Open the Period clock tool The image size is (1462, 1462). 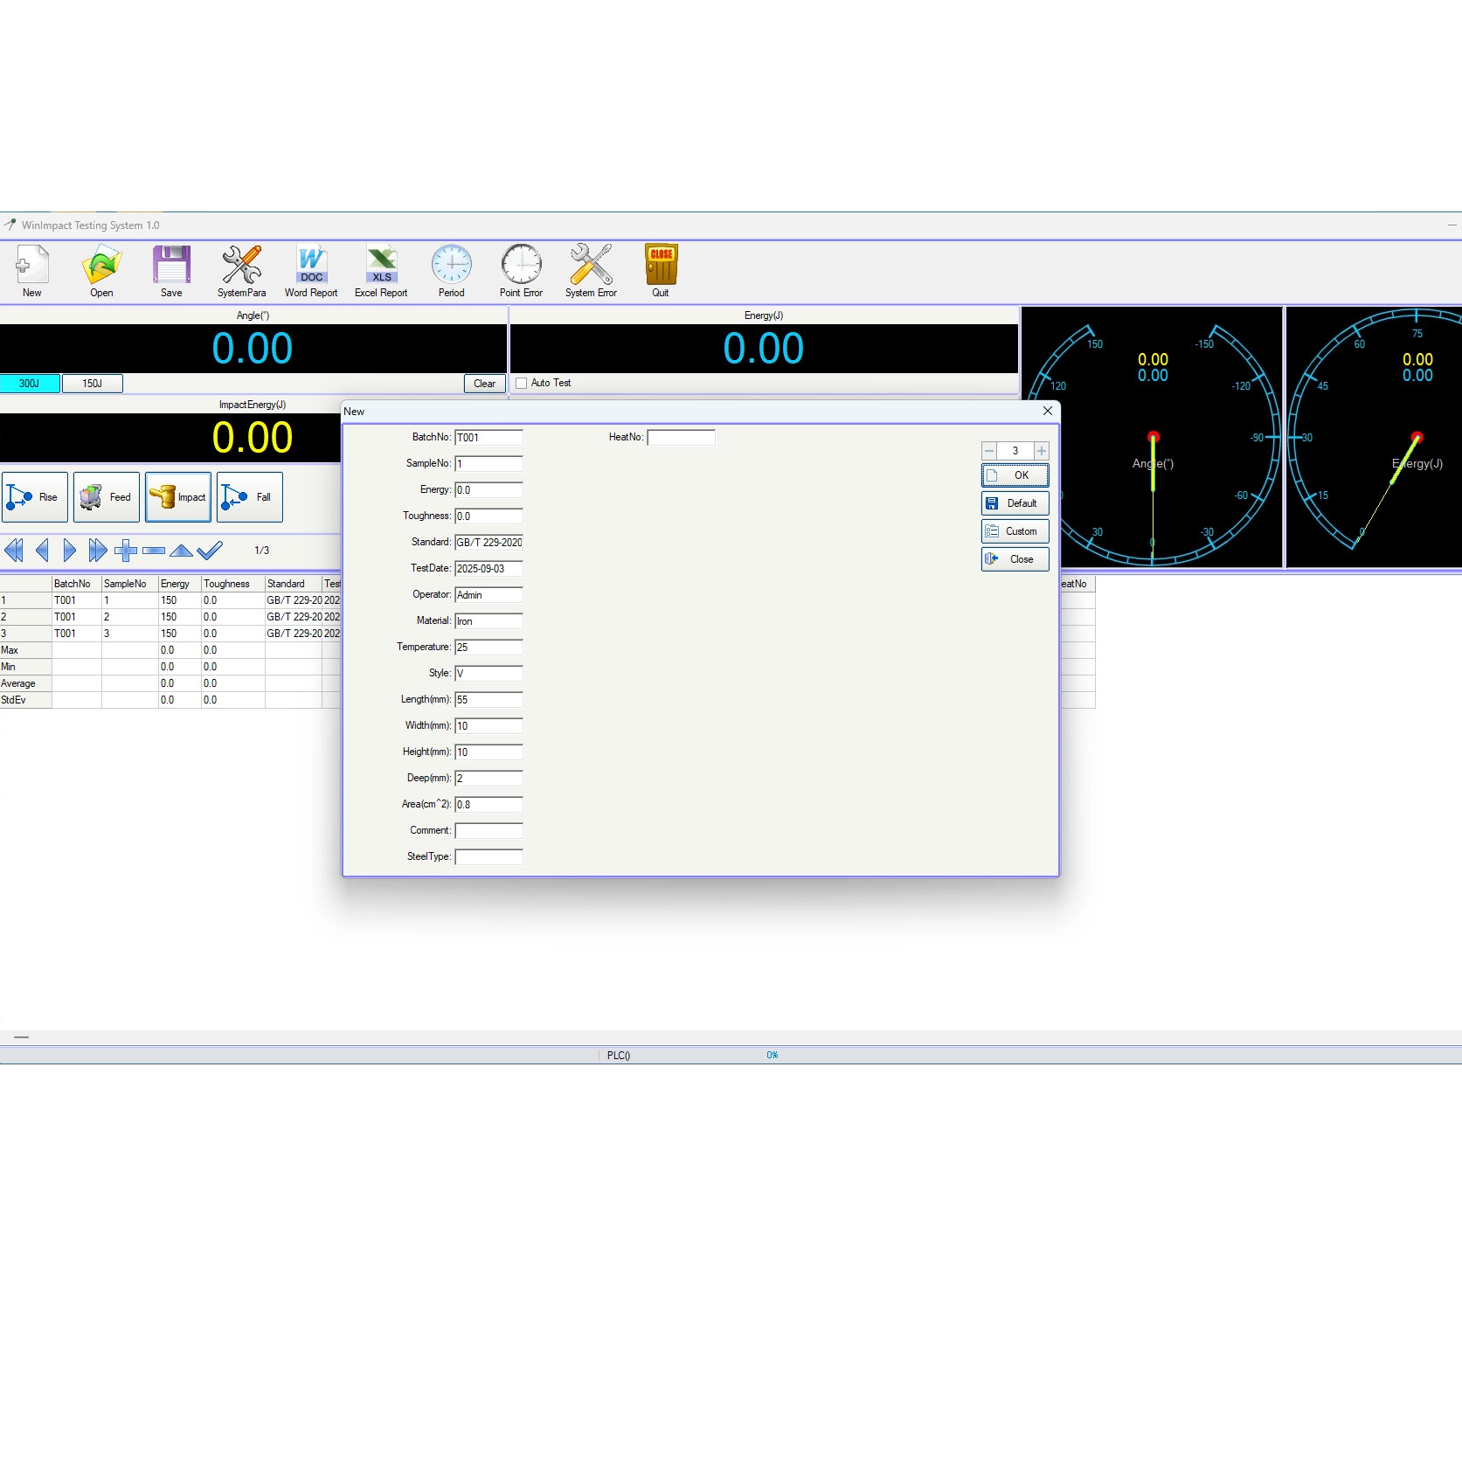[x=451, y=271]
